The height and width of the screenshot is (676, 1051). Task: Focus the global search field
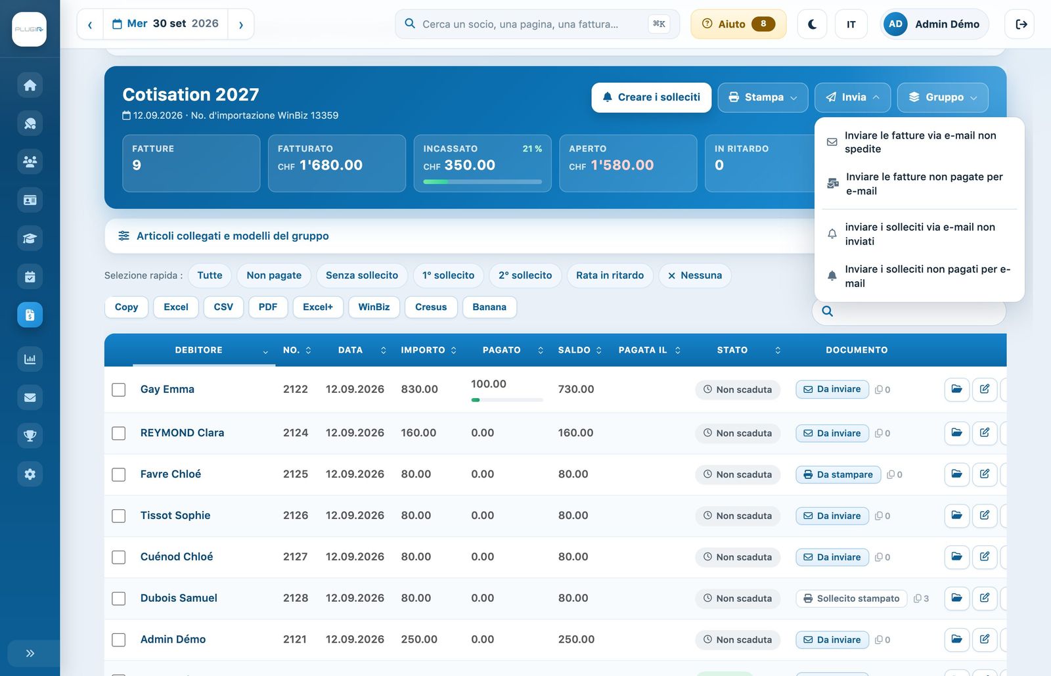[537, 24]
